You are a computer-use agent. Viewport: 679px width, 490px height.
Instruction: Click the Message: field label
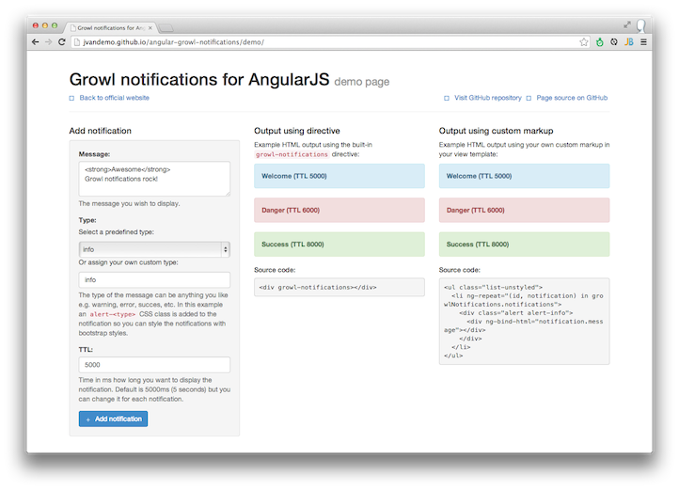[94, 154]
